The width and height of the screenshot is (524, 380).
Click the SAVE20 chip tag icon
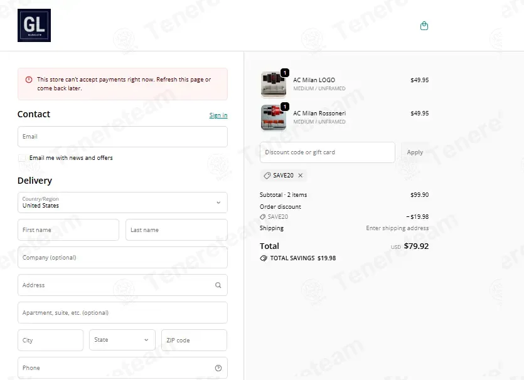pyautogui.click(x=267, y=176)
